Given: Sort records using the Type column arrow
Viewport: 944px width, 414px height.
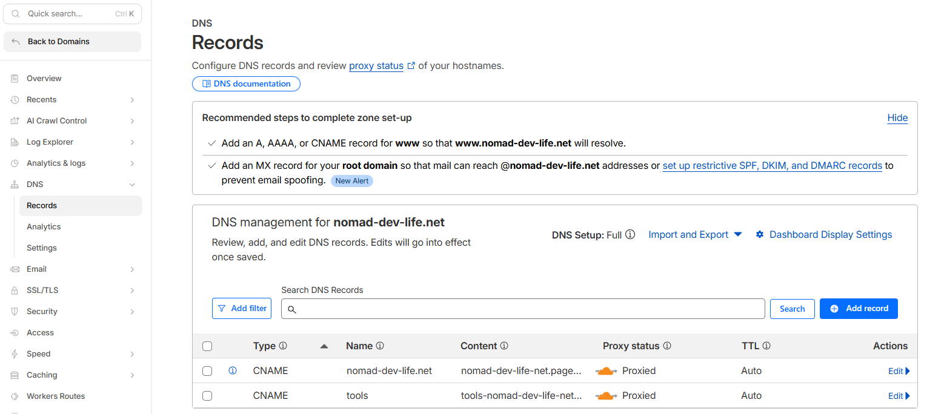Looking at the screenshot, I should [324, 346].
